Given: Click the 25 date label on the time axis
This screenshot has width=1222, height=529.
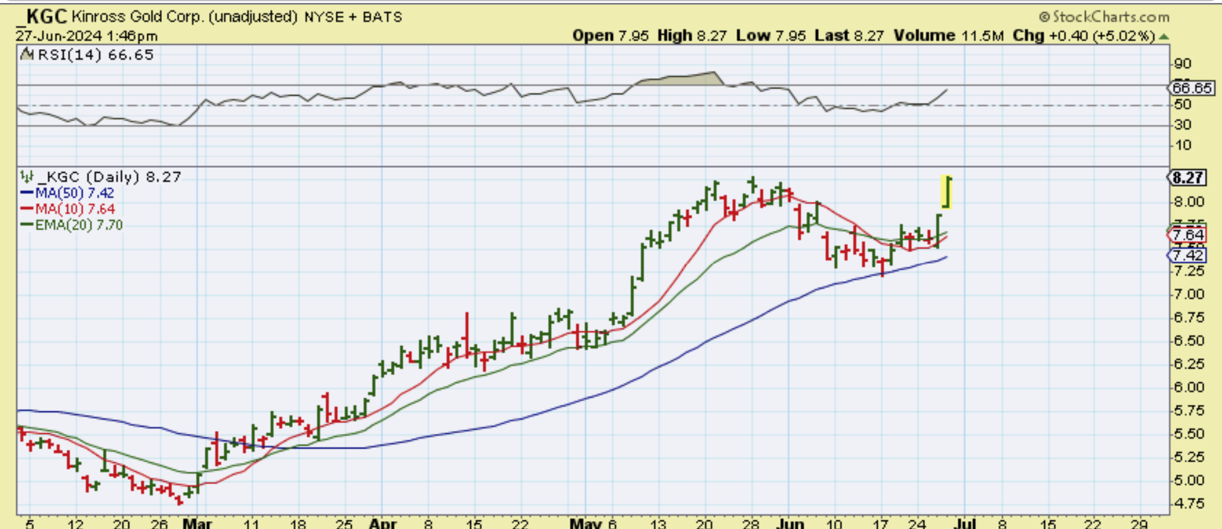Looking at the screenshot, I should (x=344, y=524).
